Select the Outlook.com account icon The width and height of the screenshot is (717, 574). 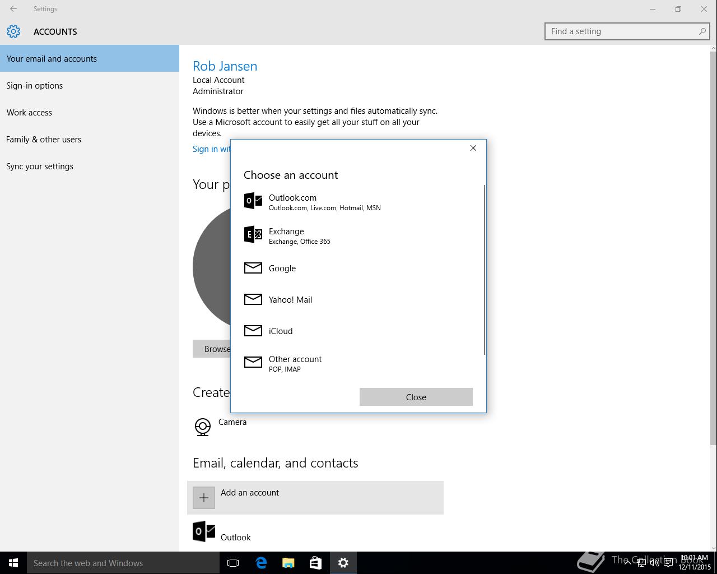(x=253, y=201)
